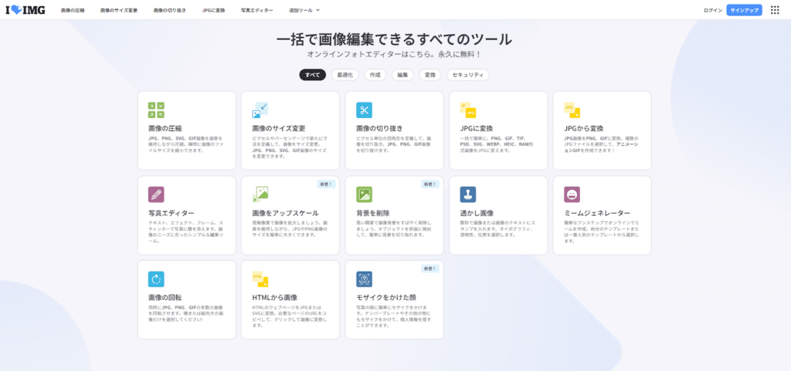Open the モザイクをかけた顔 face blur icon
This screenshot has width=791, height=371.
tap(364, 278)
